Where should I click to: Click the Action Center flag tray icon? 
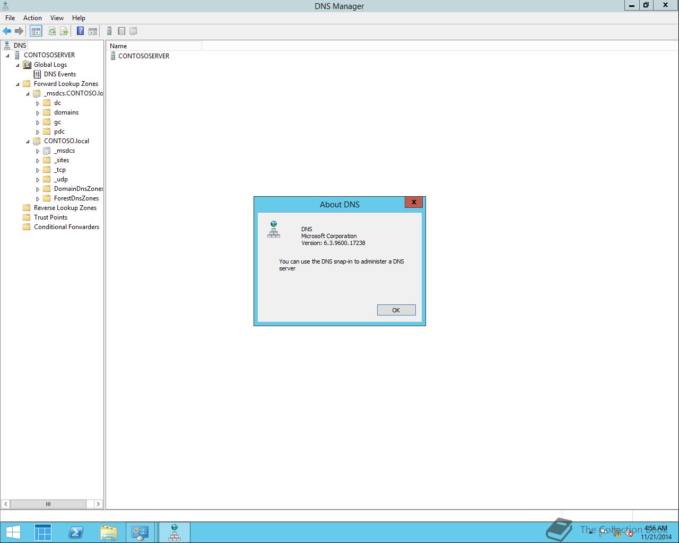[x=604, y=532]
